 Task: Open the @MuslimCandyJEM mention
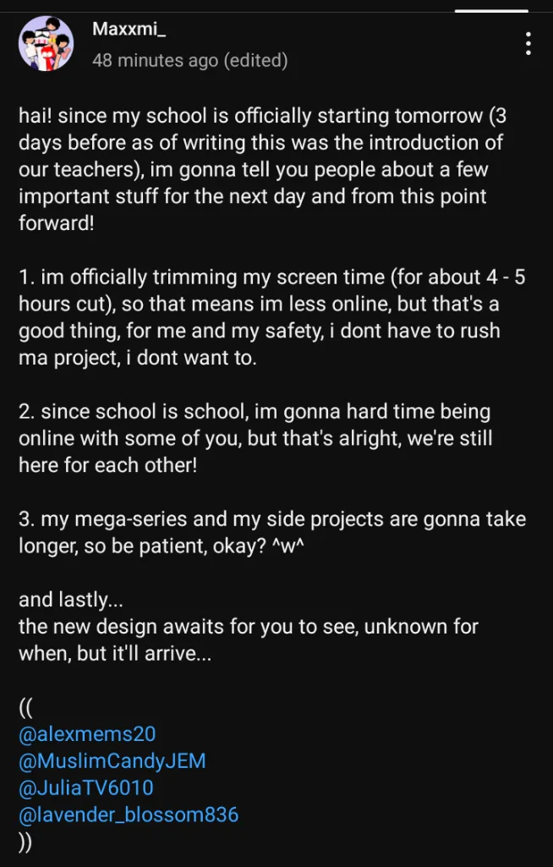click(x=112, y=761)
